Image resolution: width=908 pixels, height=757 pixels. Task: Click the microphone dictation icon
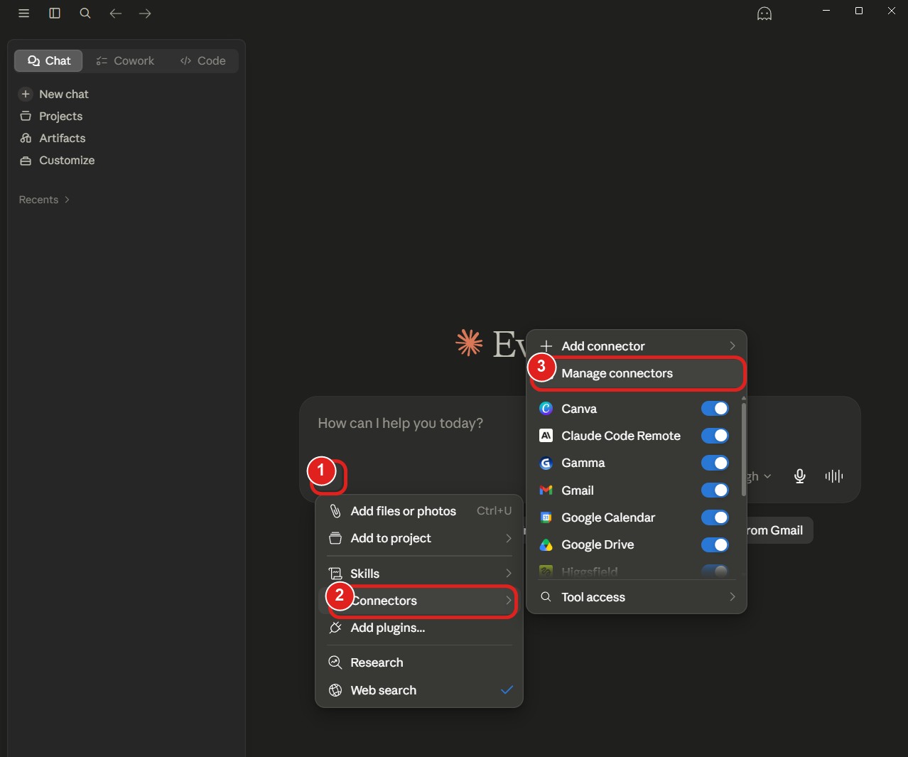tap(800, 476)
